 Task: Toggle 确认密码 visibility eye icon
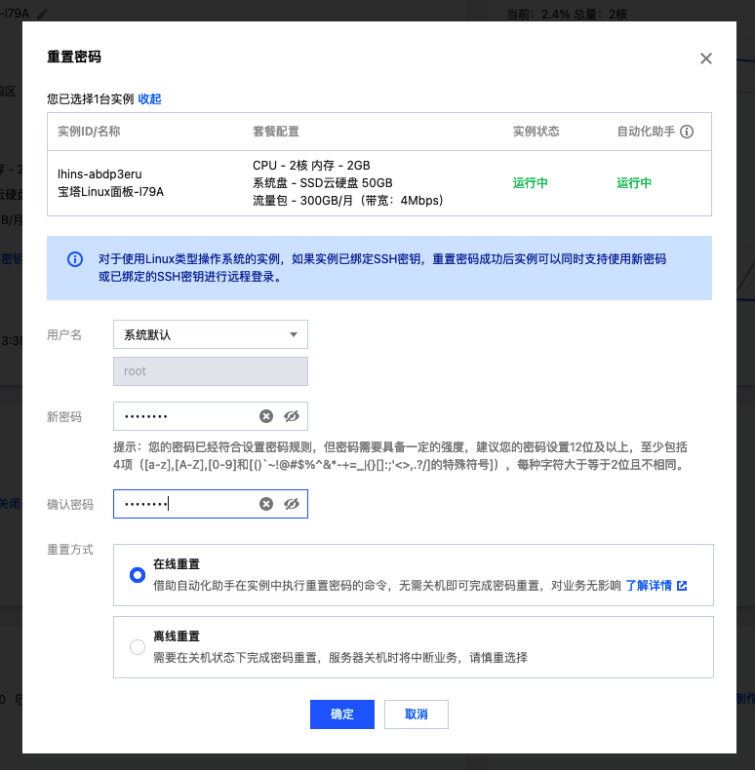[292, 504]
